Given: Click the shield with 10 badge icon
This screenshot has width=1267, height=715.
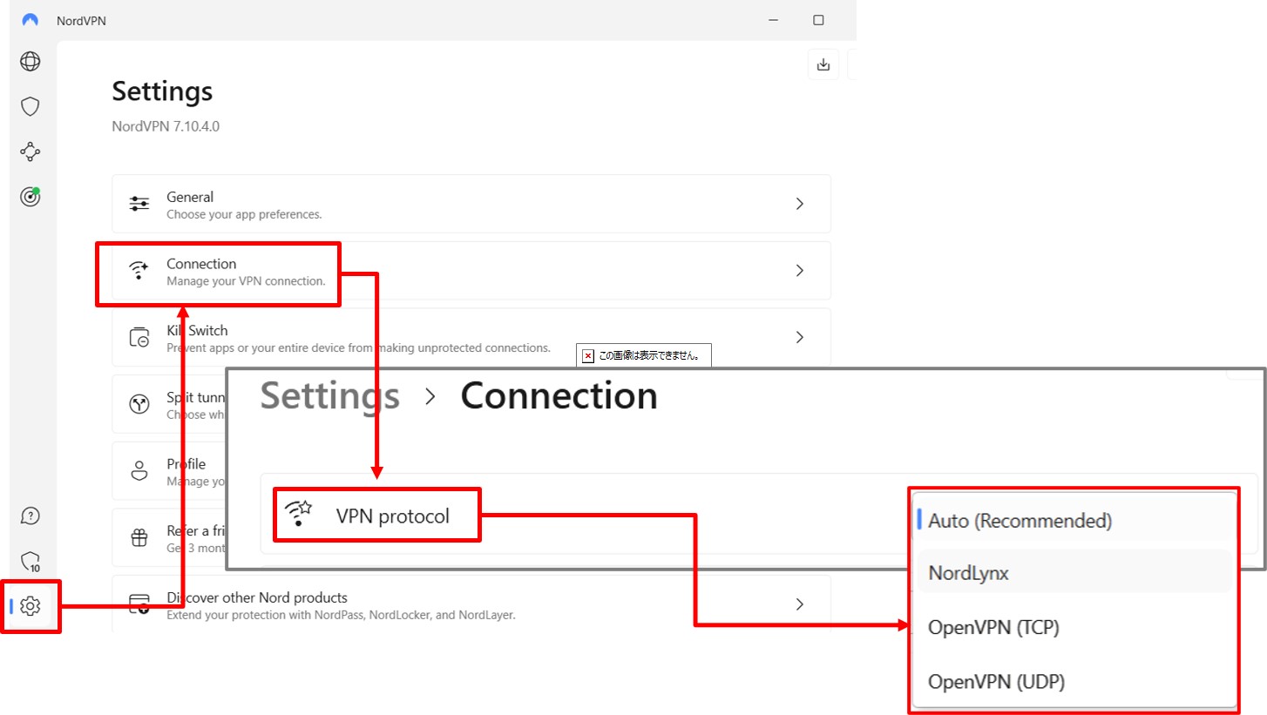Looking at the screenshot, I should 30,560.
